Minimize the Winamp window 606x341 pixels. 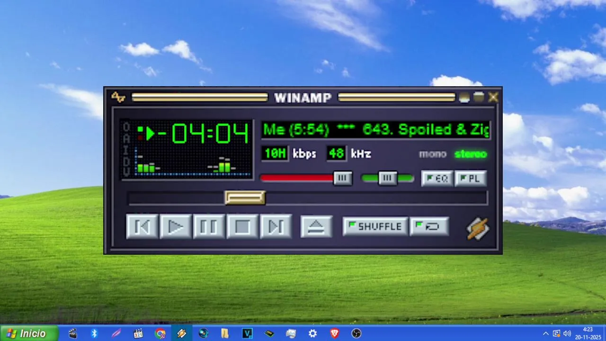tap(464, 97)
